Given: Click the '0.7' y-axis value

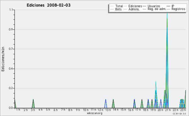Looking at the screenshot, I should point(11,49).
